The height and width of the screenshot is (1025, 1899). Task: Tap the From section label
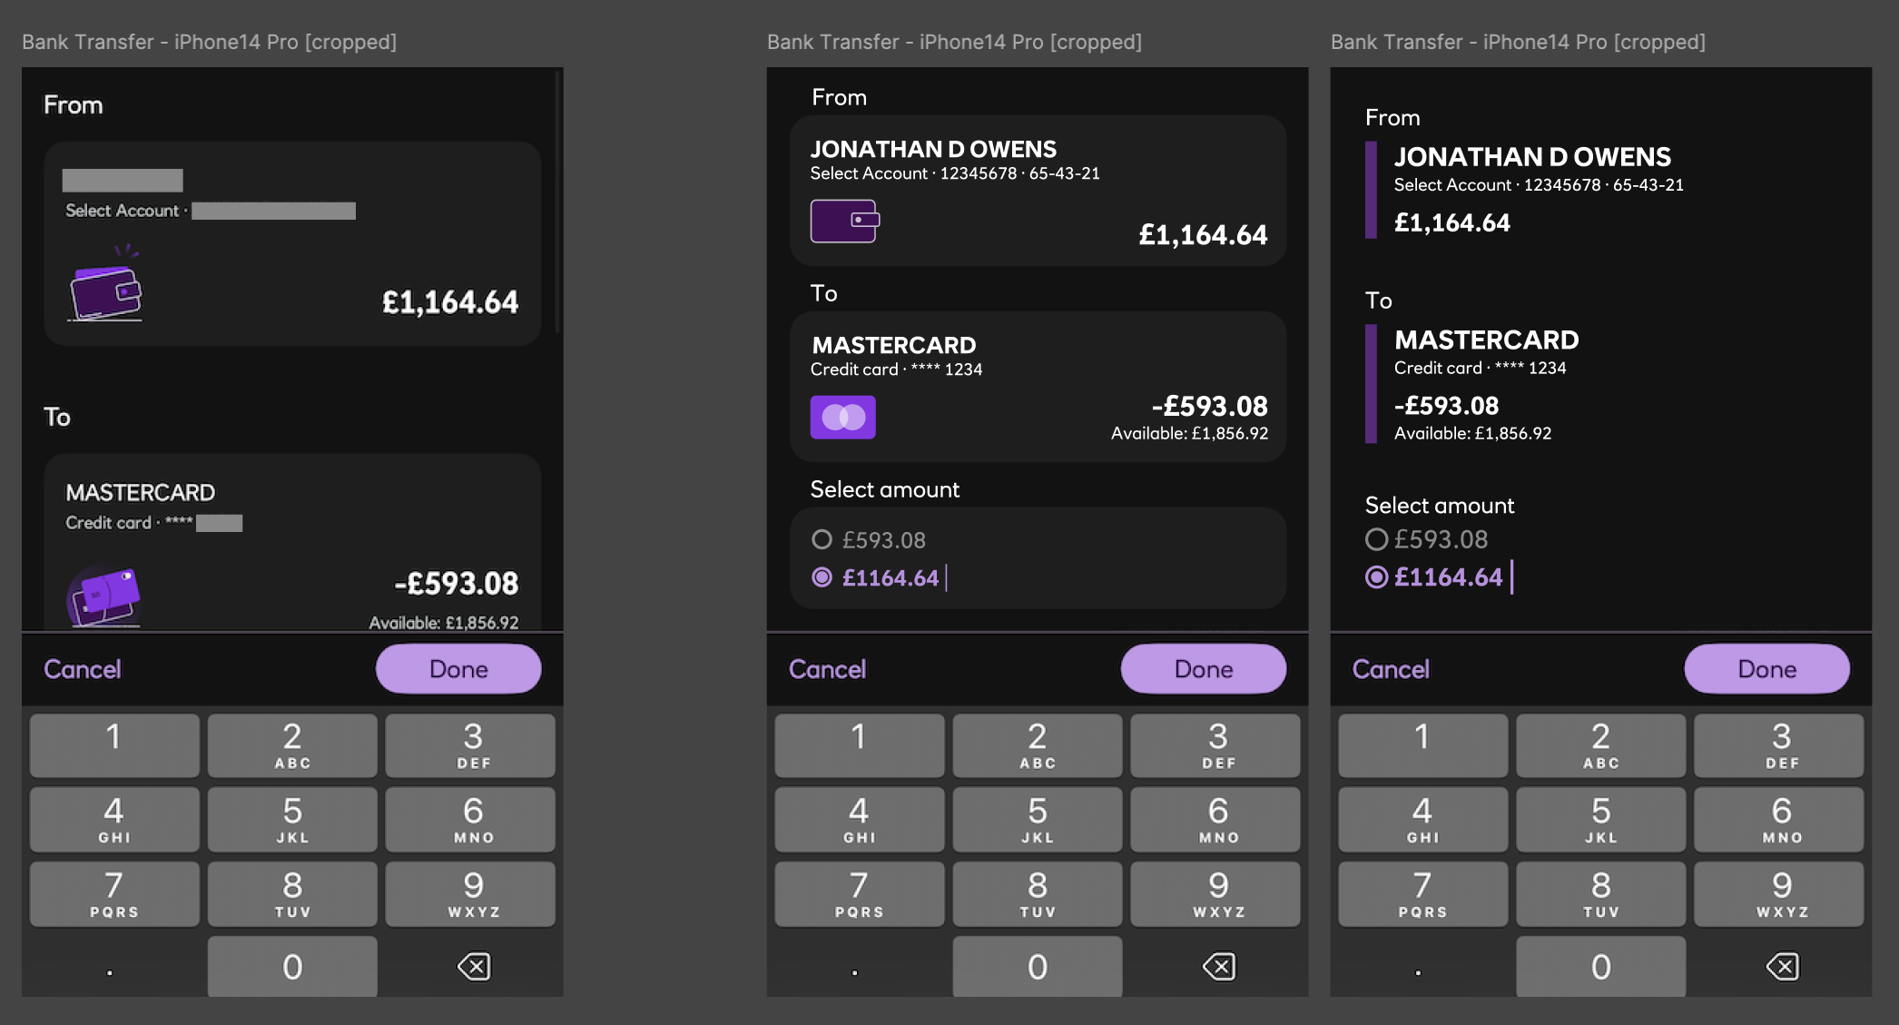pos(838,97)
